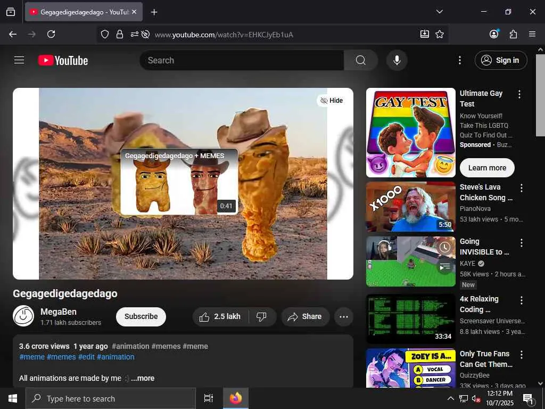Go to YouTube home via logo
The width and height of the screenshot is (545, 409).
pos(63,61)
